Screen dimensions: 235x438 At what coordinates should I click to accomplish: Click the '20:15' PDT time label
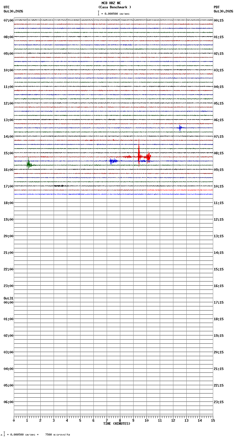click(x=219, y=352)
